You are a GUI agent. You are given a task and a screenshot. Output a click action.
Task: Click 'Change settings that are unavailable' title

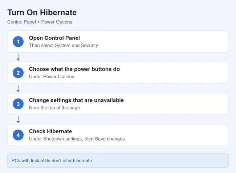tap(76, 100)
